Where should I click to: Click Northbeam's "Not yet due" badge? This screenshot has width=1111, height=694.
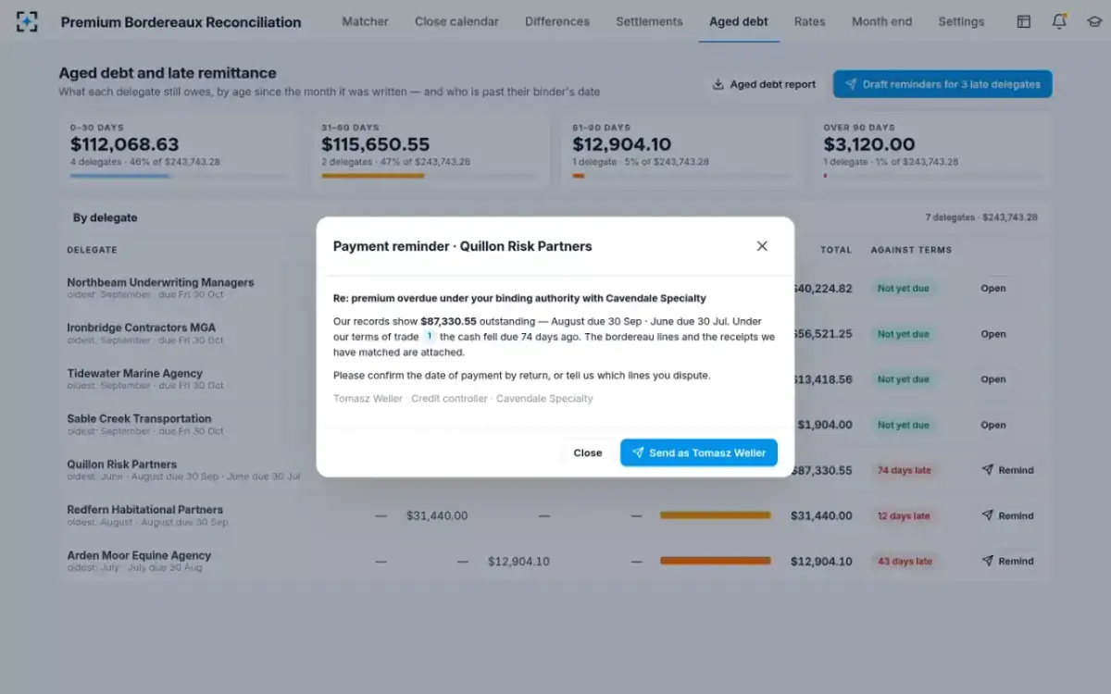pos(903,288)
